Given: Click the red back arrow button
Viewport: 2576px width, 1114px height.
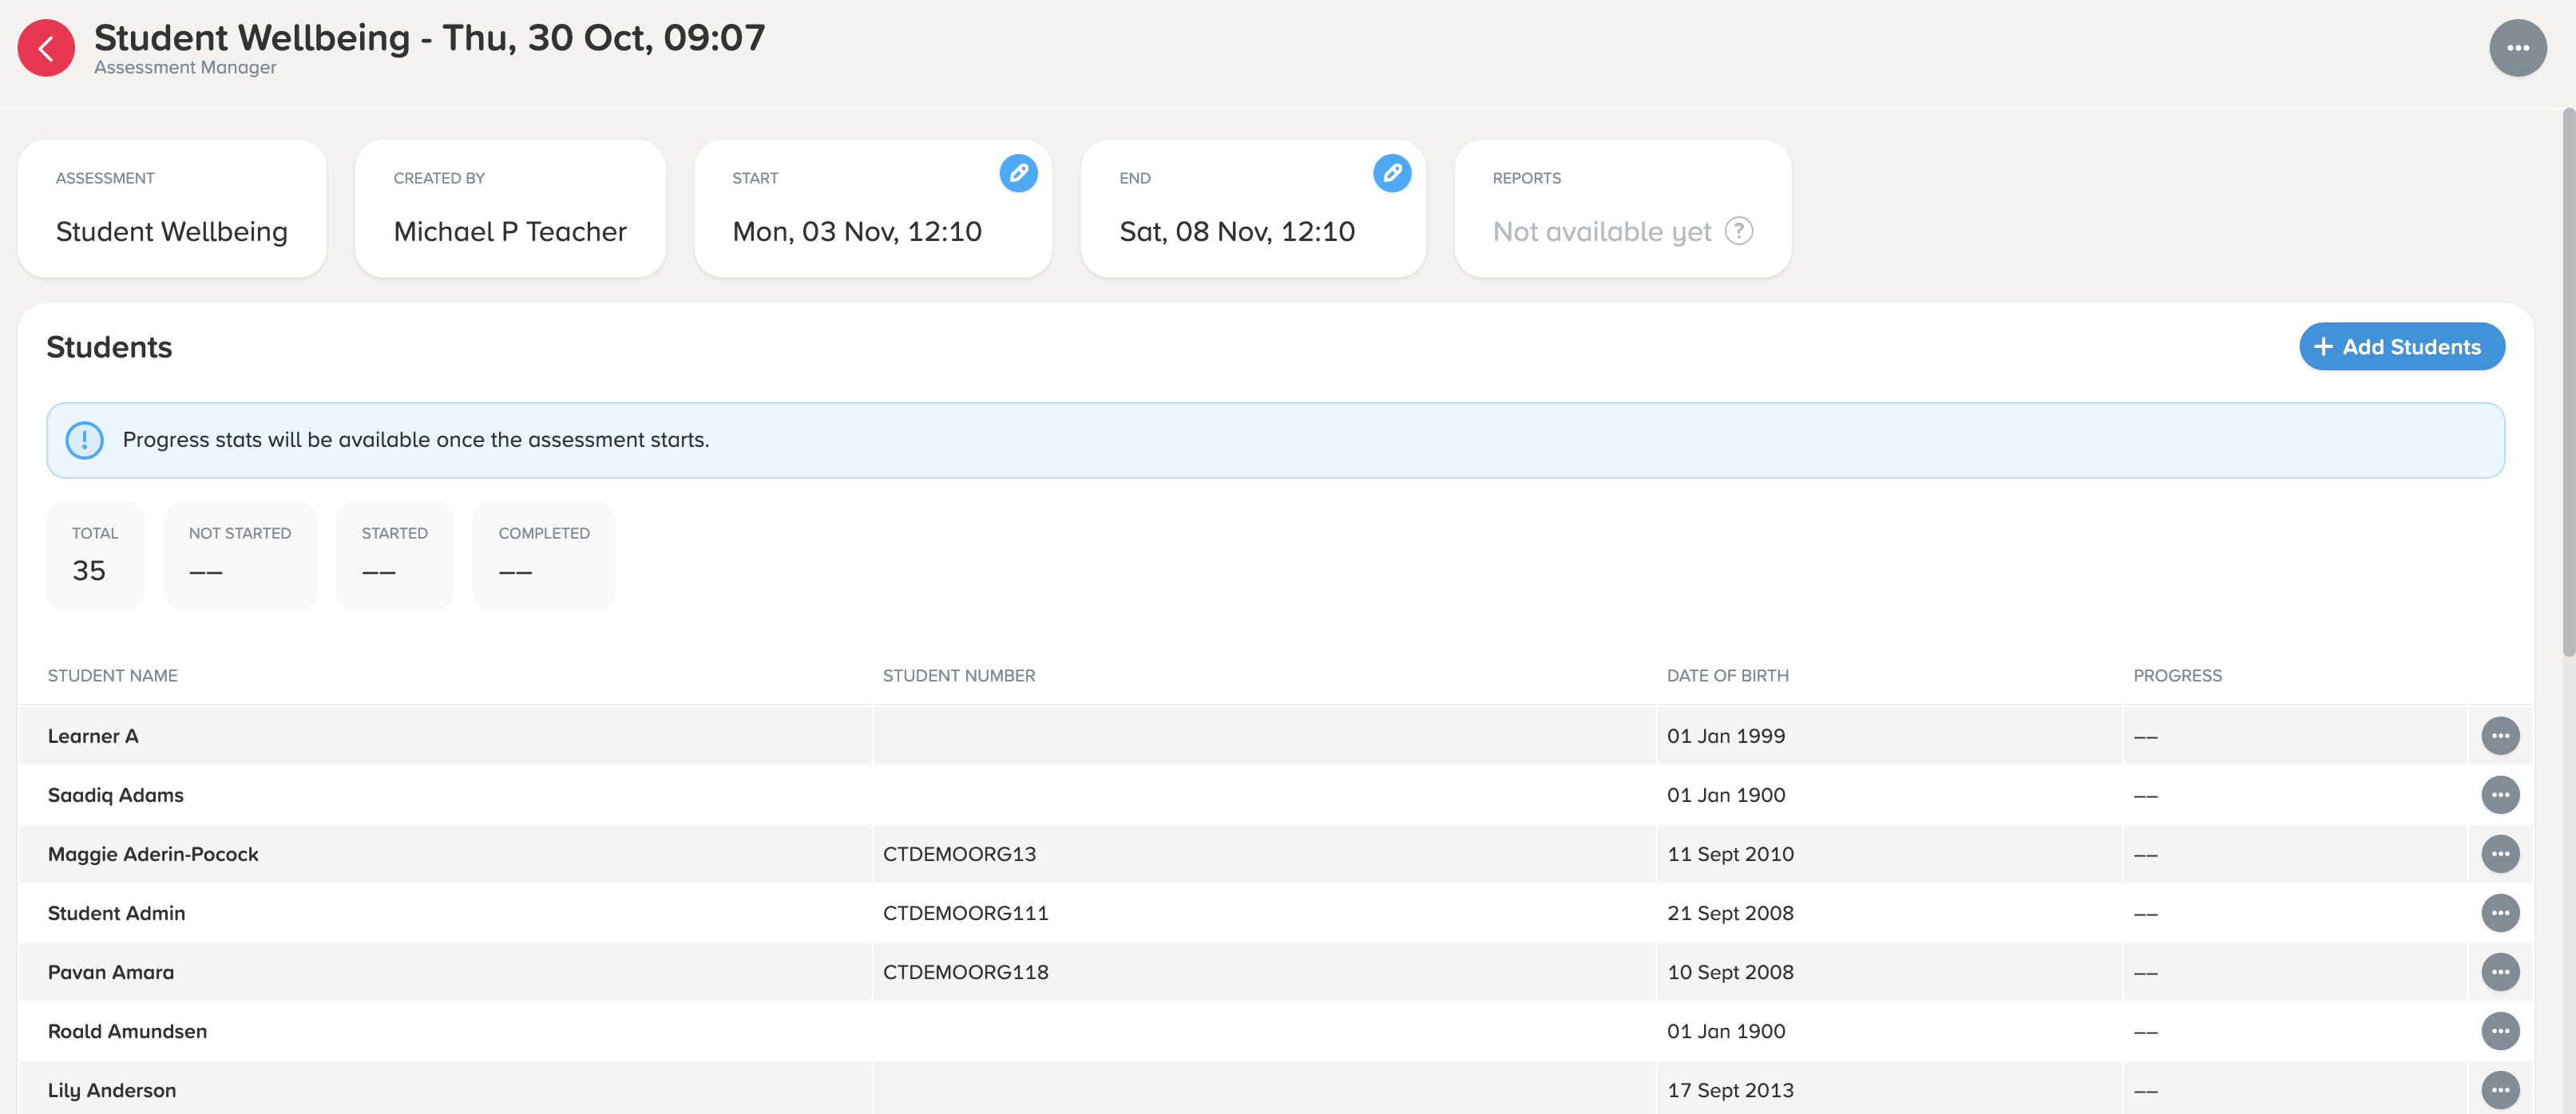Looking at the screenshot, I should tap(46, 48).
